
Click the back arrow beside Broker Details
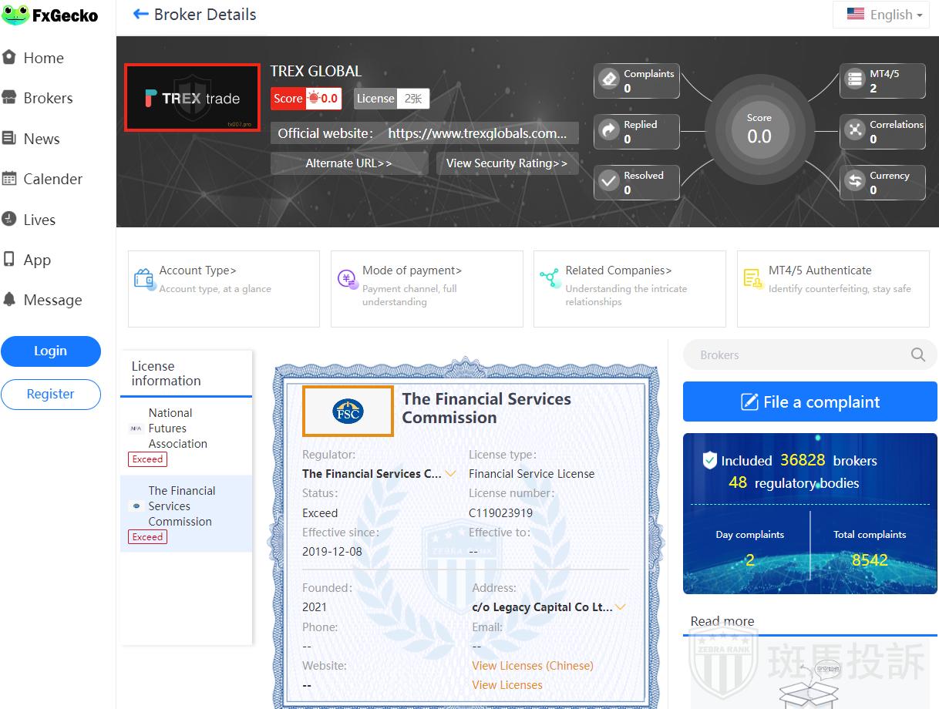point(140,14)
